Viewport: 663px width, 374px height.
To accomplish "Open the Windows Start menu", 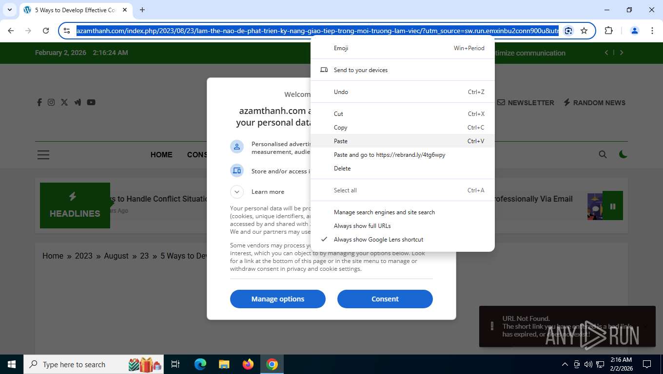I will [11, 364].
